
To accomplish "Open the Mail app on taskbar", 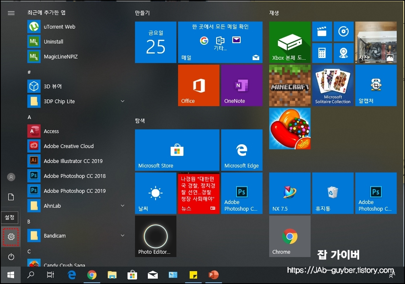I will point(153,275).
